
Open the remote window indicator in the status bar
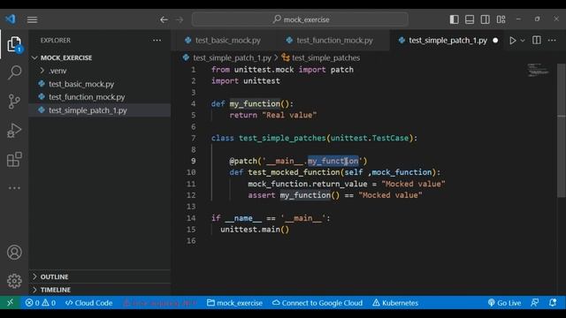(10, 303)
